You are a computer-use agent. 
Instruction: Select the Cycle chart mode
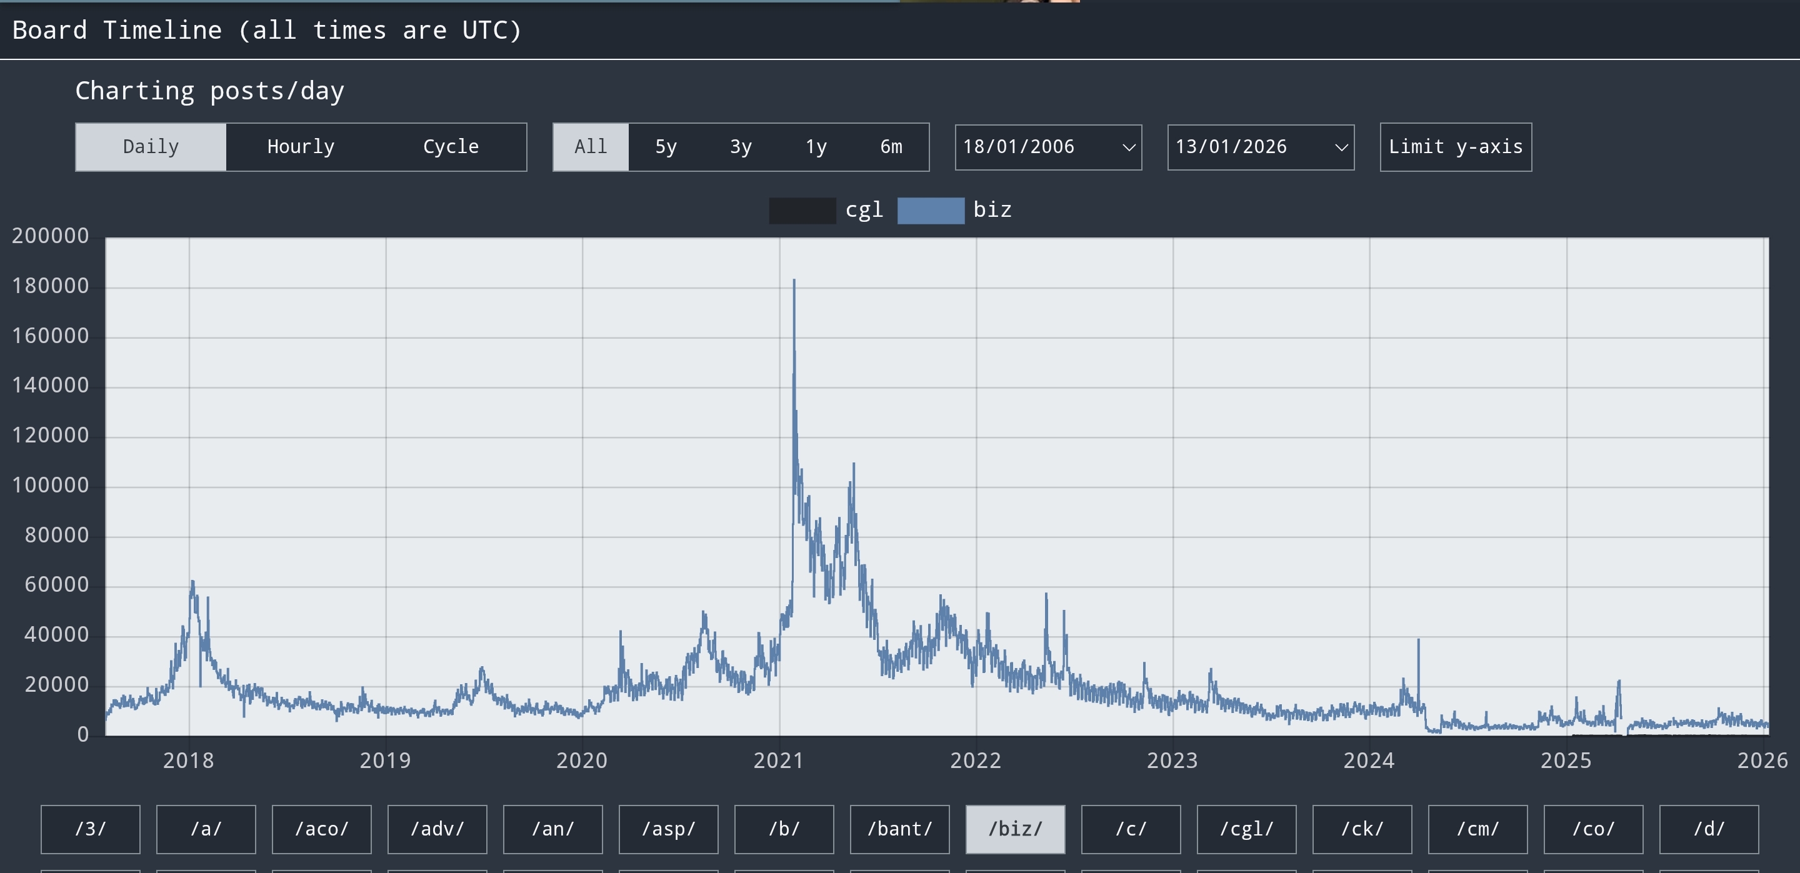click(451, 147)
